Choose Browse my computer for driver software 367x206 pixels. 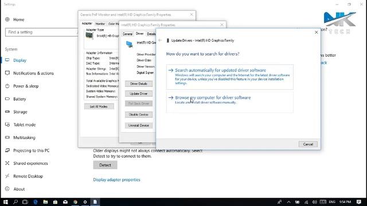coord(229,102)
